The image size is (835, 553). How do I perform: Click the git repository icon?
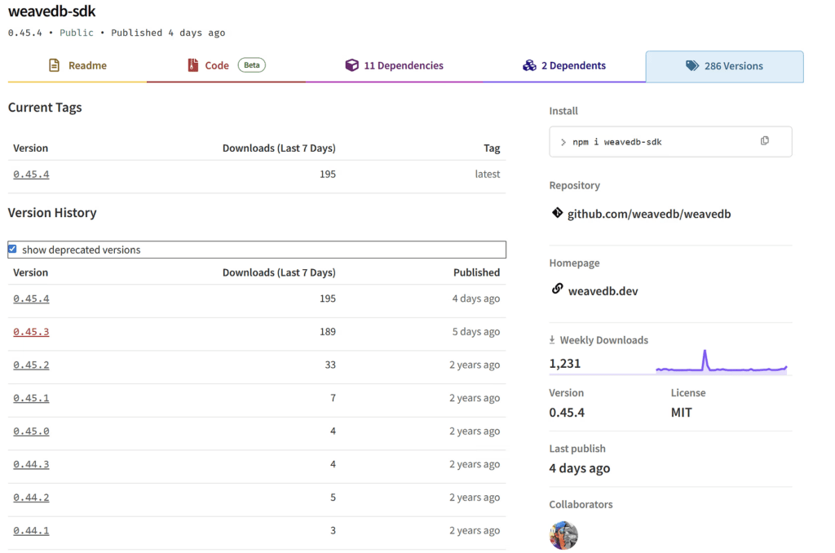(x=557, y=213)
